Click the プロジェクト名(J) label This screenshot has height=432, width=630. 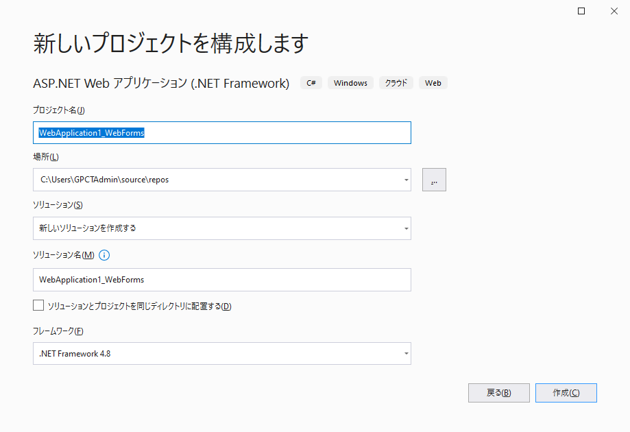59,110
